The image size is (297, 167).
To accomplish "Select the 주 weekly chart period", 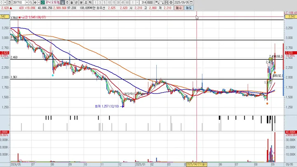I will coord(67,2).
